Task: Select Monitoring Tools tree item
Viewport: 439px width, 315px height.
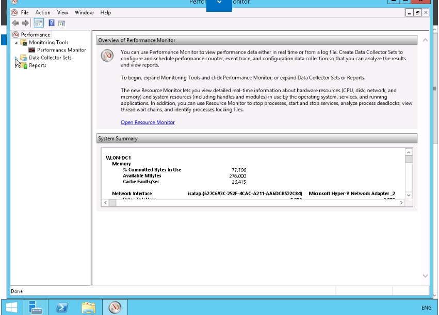Action: (48, 42)
